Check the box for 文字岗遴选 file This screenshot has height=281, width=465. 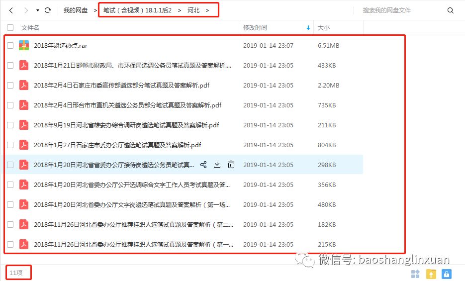[x=10, y=204]
